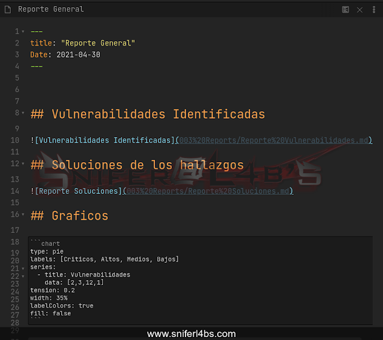Click the Date 2021-04-30 value
The height and width of the screenshot is (340, 383).
(78, 54)
